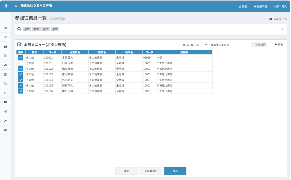Viewport: 291px width, 180px height.
Task: Open the 本部 見人 user menu
Action: coord(280,6)
